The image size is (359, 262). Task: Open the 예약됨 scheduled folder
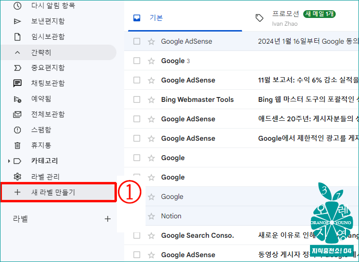click(x=41, y=98)
